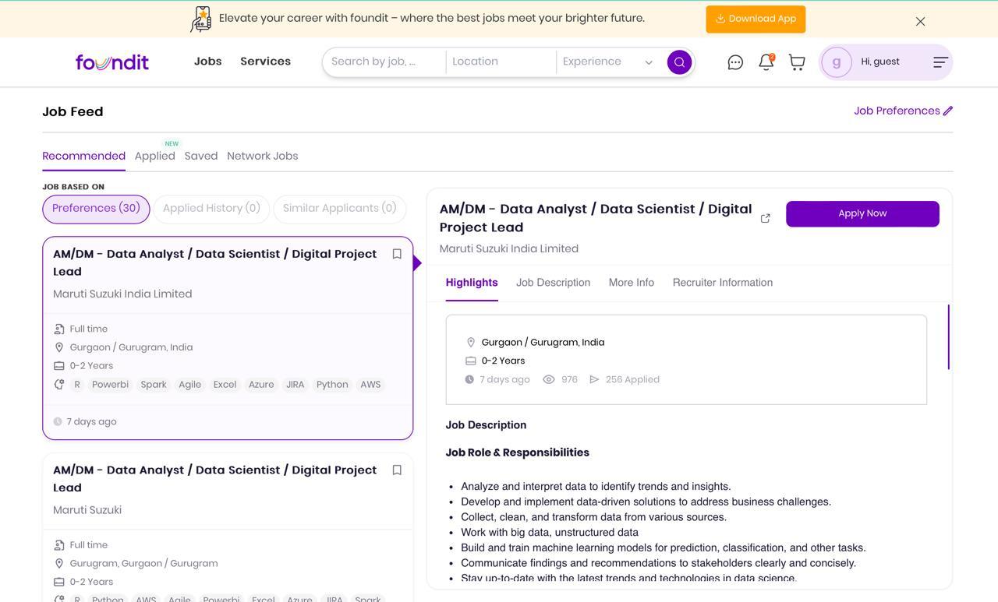The image size is (998, 602).
Task: Click the Python skill tag in first card
Action: tap(332, 385)
